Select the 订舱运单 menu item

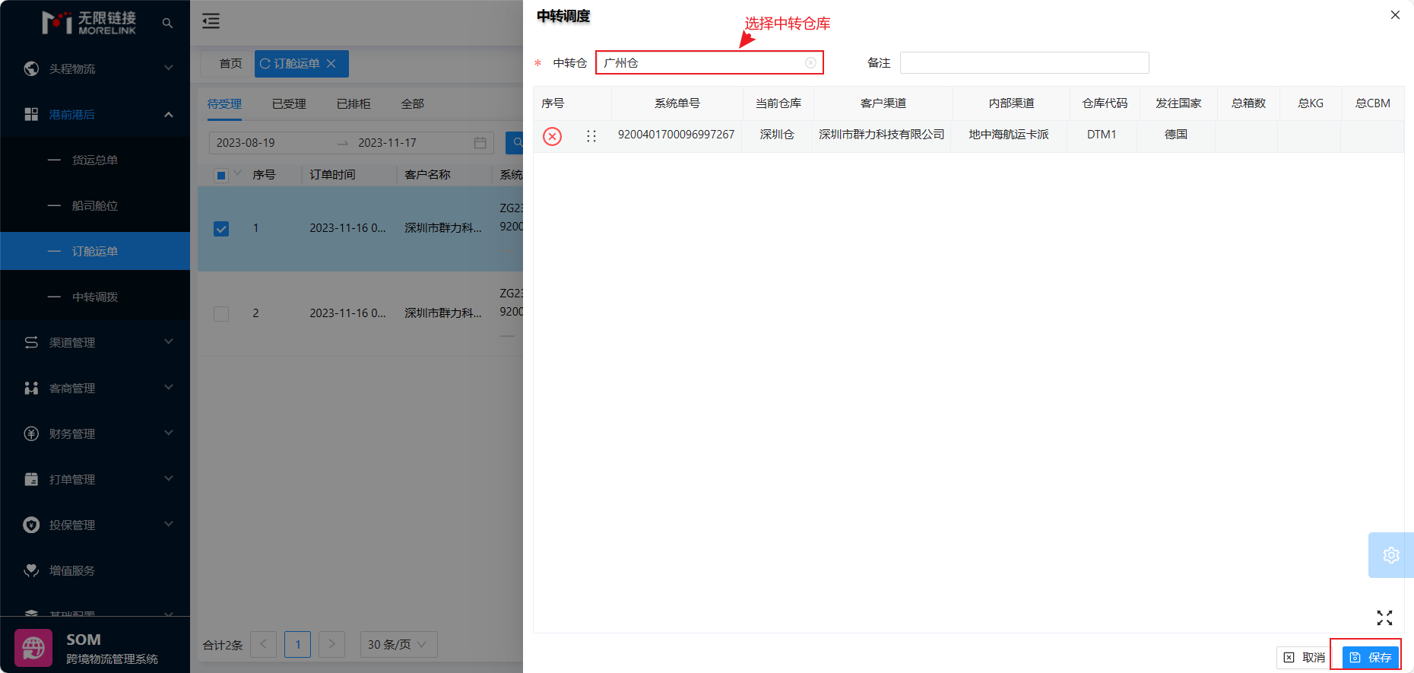click(x=95, y=251)
